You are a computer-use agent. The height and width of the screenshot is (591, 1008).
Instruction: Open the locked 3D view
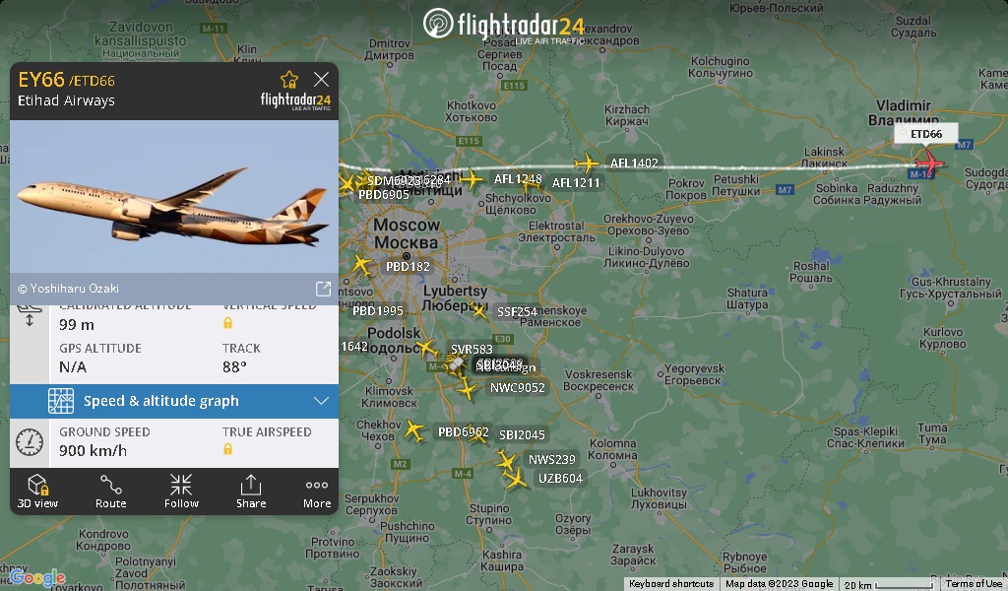[37, 492]
